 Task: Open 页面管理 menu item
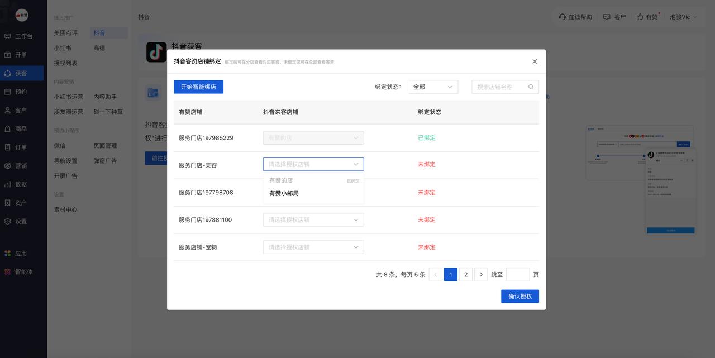(x=105, y=145)
